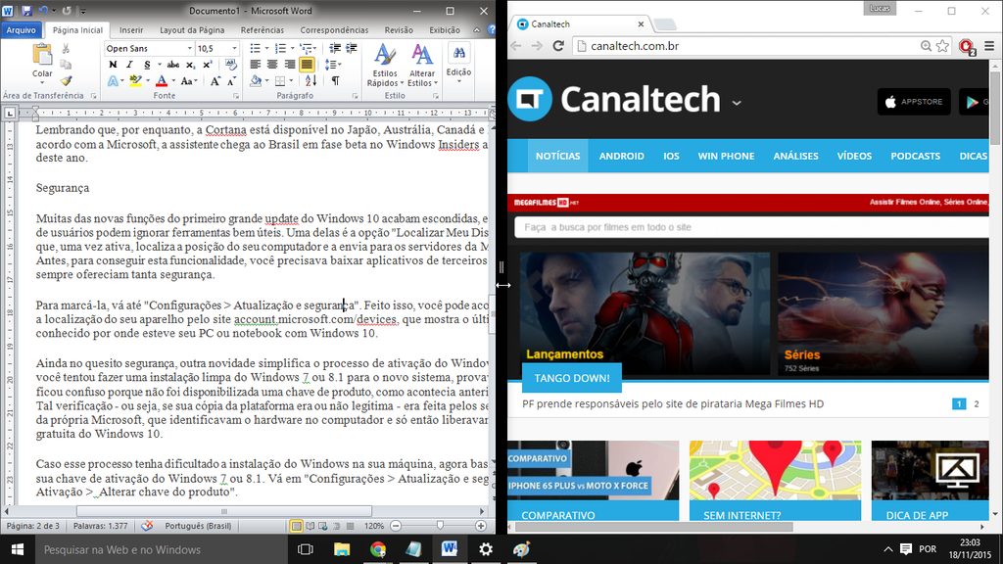Screen dimensions: 1003x564
Task: Click the Undo arrow in Word's title bar
Action: tap(43, 11)
